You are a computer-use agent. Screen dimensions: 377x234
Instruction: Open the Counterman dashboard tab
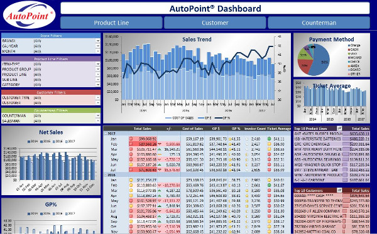[319, 23]
